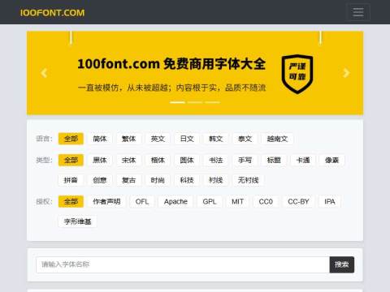Go to previous banner slide arrow
Screen dimensions: 390x292
click(x=44, y=73)
